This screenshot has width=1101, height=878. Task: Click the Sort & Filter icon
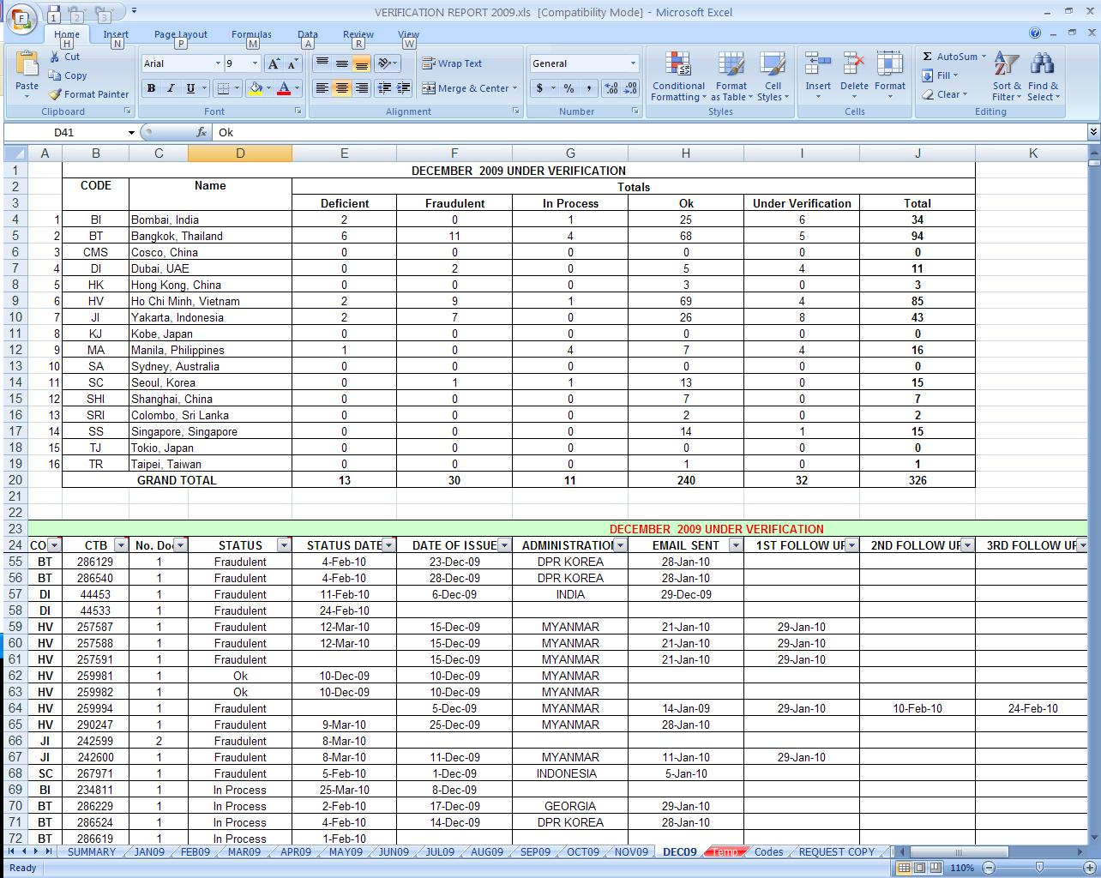1007,65
